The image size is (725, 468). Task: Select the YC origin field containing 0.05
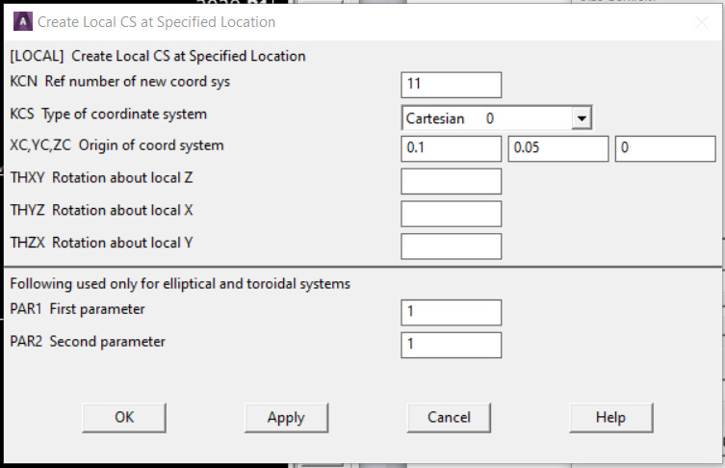tap(557, 149)
